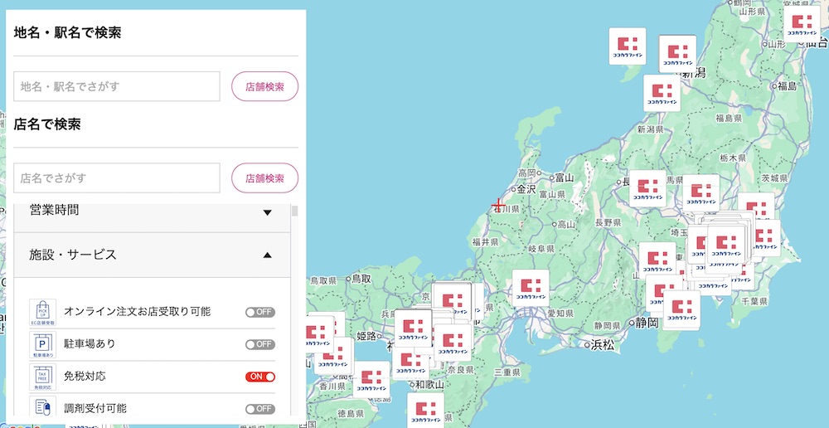Click the 三重県 prefecture label
829x428 pixels.
click(507, 372)
